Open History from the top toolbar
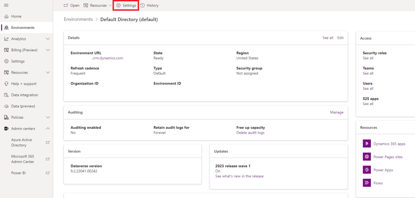The width and height of the screenshot is (415, 198). [x=149, y=5]
